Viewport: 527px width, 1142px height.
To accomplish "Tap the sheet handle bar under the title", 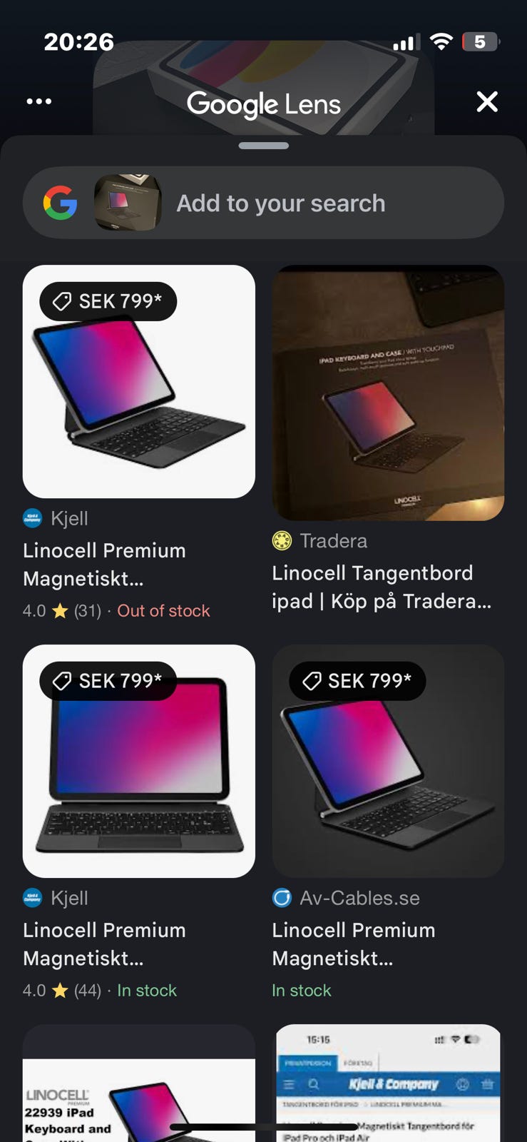I will [263, 146].
